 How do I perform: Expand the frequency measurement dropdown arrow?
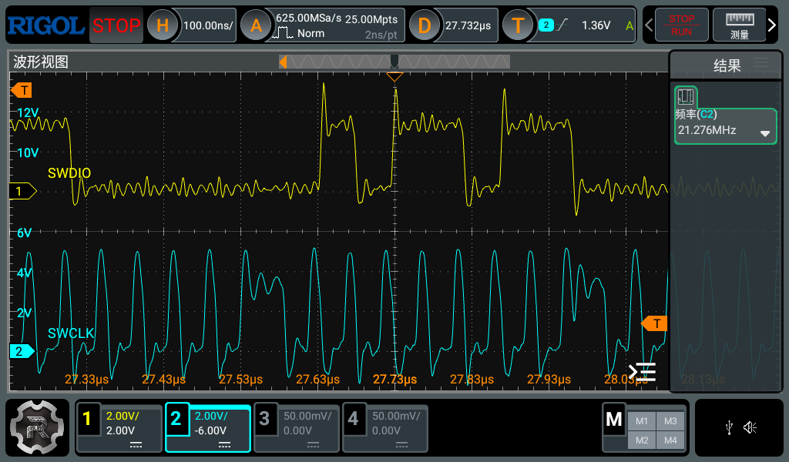pyautogui.click(x=765, y=134)
